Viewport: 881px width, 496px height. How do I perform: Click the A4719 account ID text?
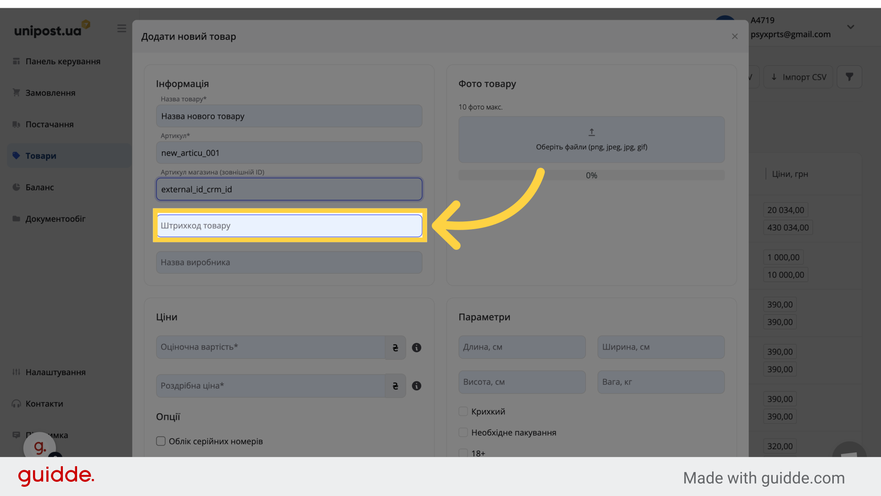(762, 20)
